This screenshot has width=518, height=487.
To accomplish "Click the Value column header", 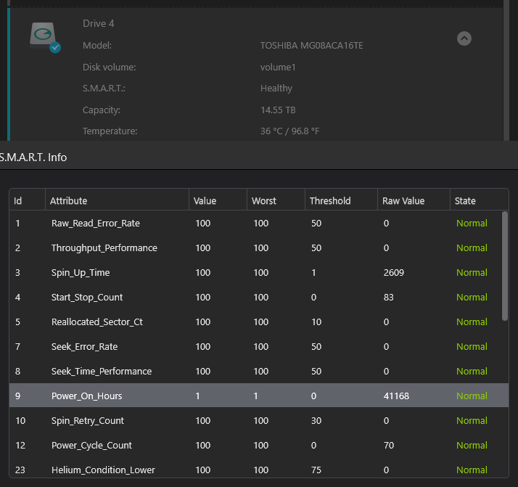I will click(x=218, y=200).
